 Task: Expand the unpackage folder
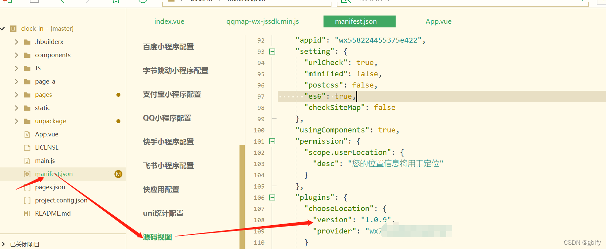click(17, 121)
